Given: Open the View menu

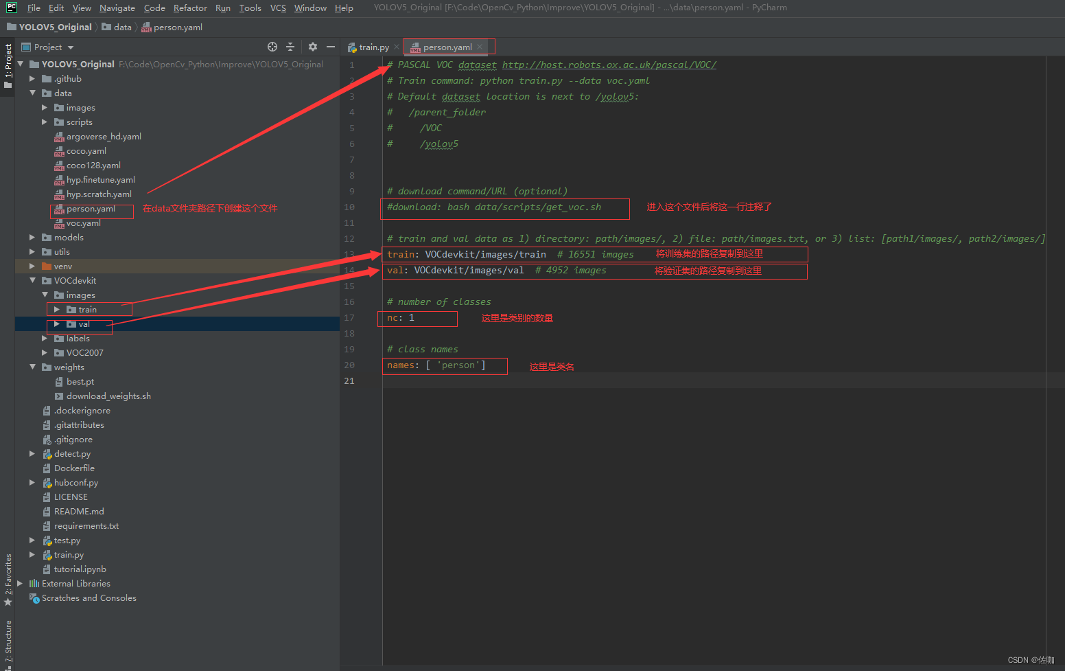Looking at the screenshot, I should [82, 8].
